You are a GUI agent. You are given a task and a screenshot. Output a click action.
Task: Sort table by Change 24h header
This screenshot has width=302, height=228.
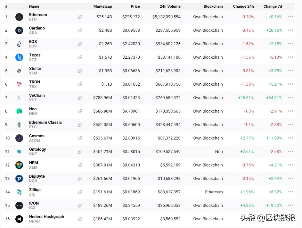243,6
